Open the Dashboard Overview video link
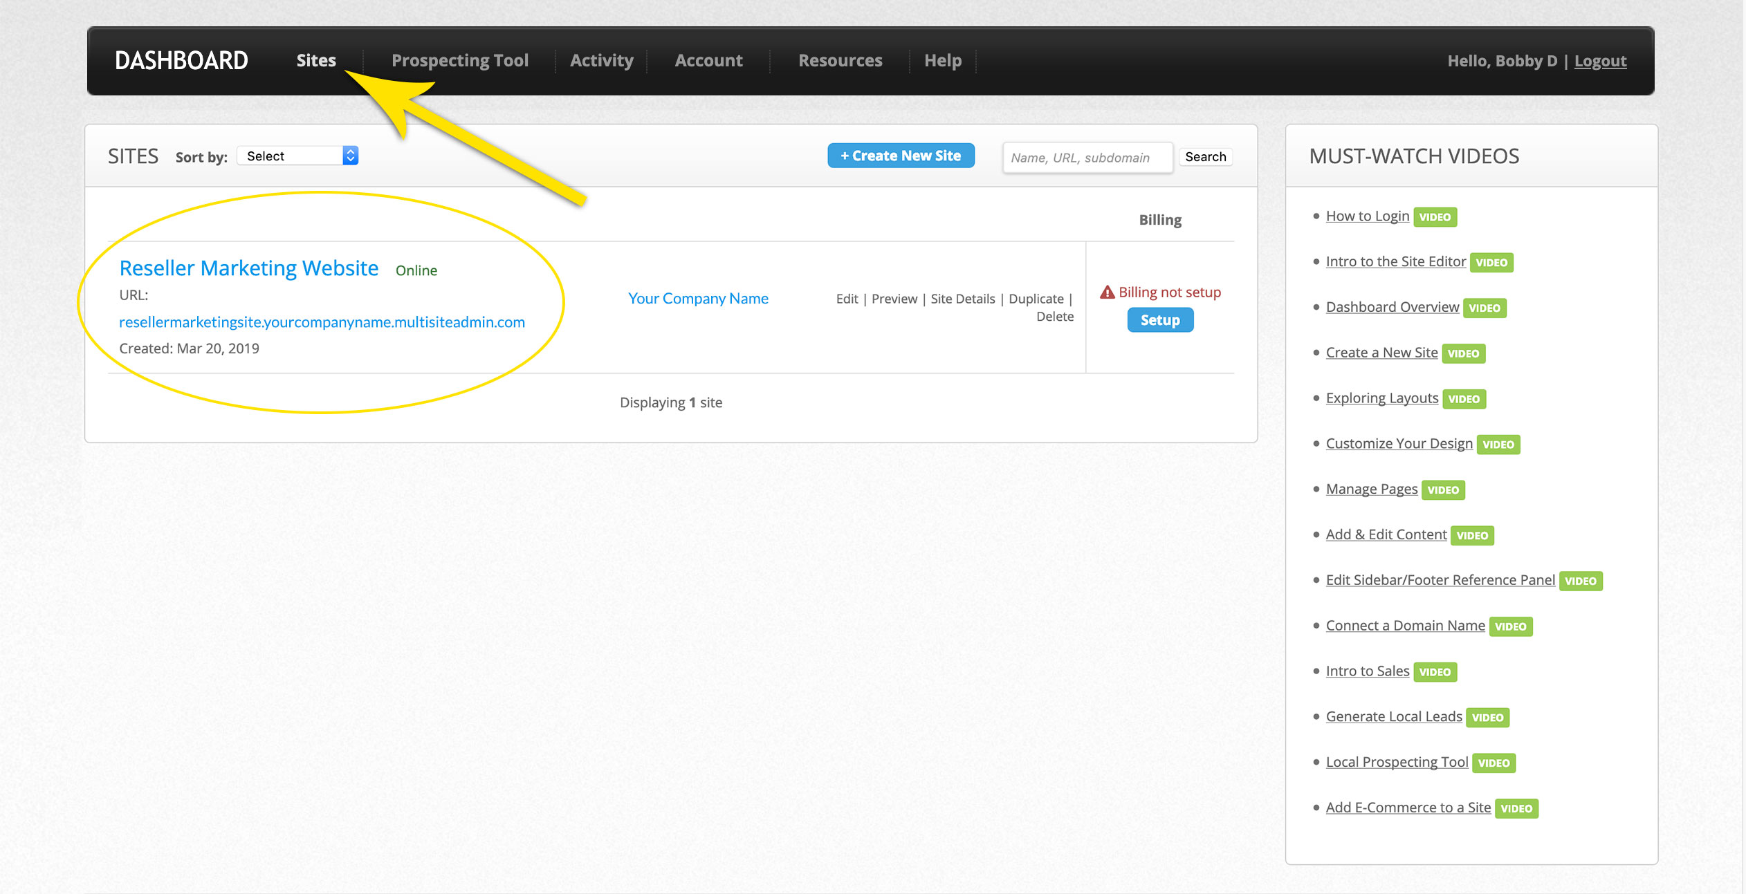This screenshot has height=894, width=1746. 1393,307
